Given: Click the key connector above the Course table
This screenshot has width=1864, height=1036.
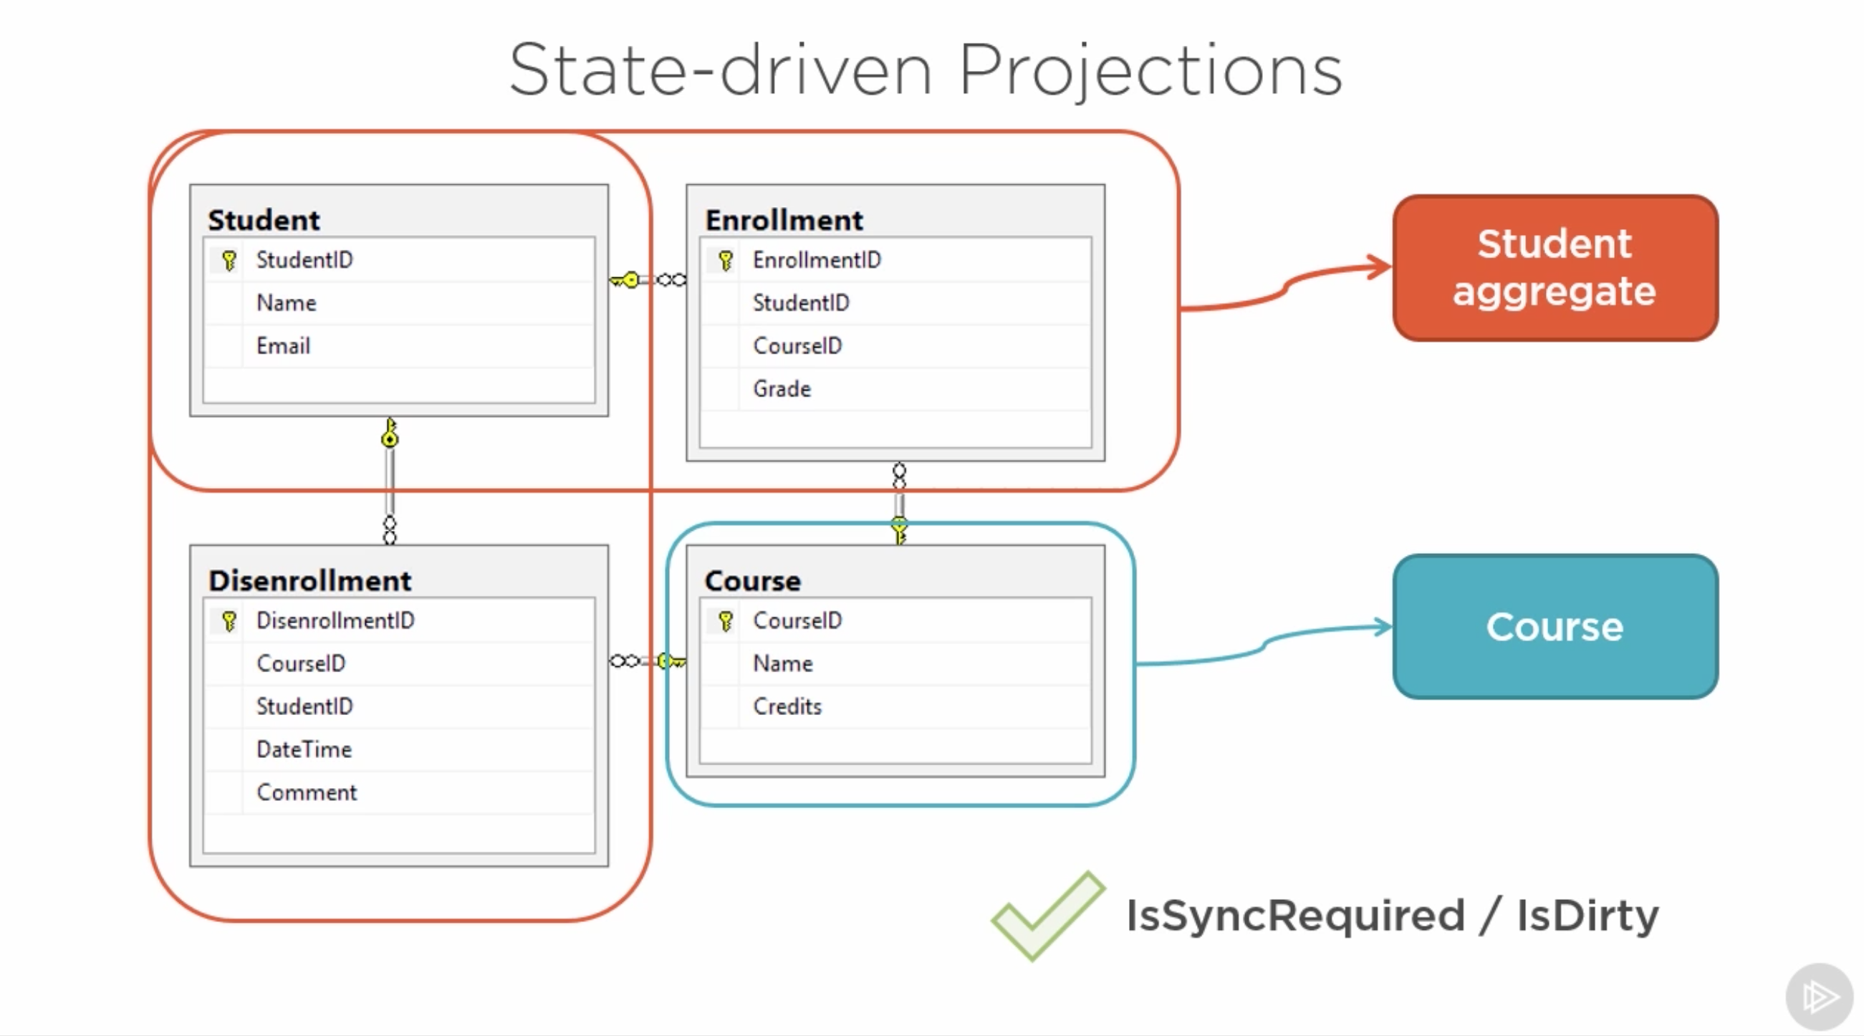Looking at the screenshot, I should tap(900, 503).
